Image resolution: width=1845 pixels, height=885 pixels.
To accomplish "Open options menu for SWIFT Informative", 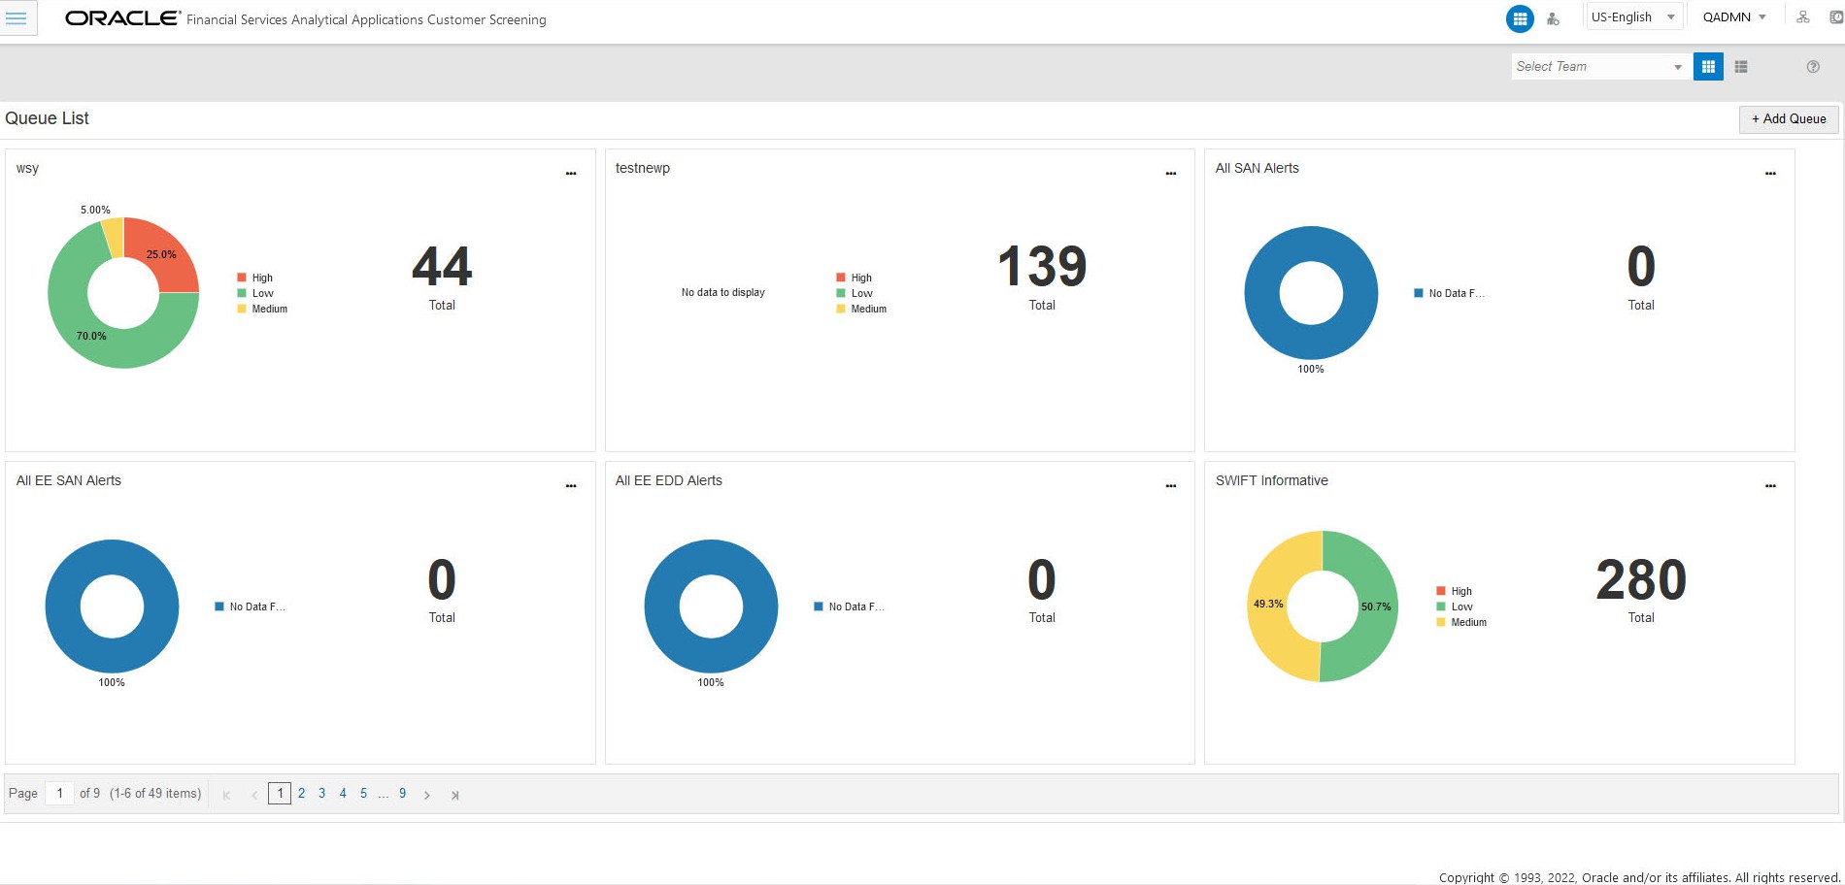I will coord(1770,486).
